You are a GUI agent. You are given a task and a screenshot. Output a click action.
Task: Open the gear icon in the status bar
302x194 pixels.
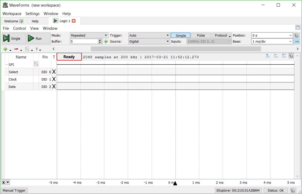(x=293, y=190)
